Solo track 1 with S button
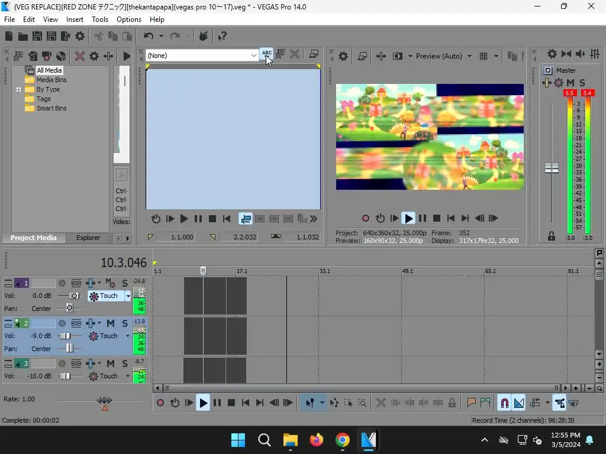Screen dimensions: 606x454 coord(125,283)
